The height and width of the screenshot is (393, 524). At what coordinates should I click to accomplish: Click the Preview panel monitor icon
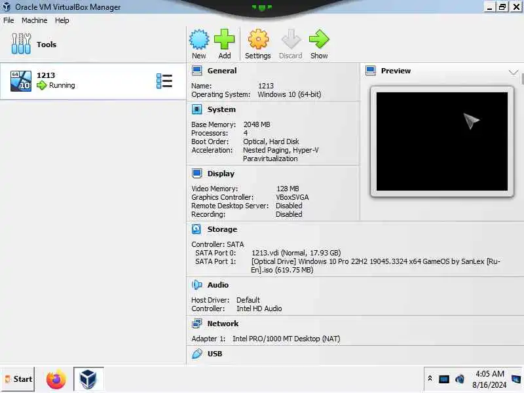coord(370,71)
